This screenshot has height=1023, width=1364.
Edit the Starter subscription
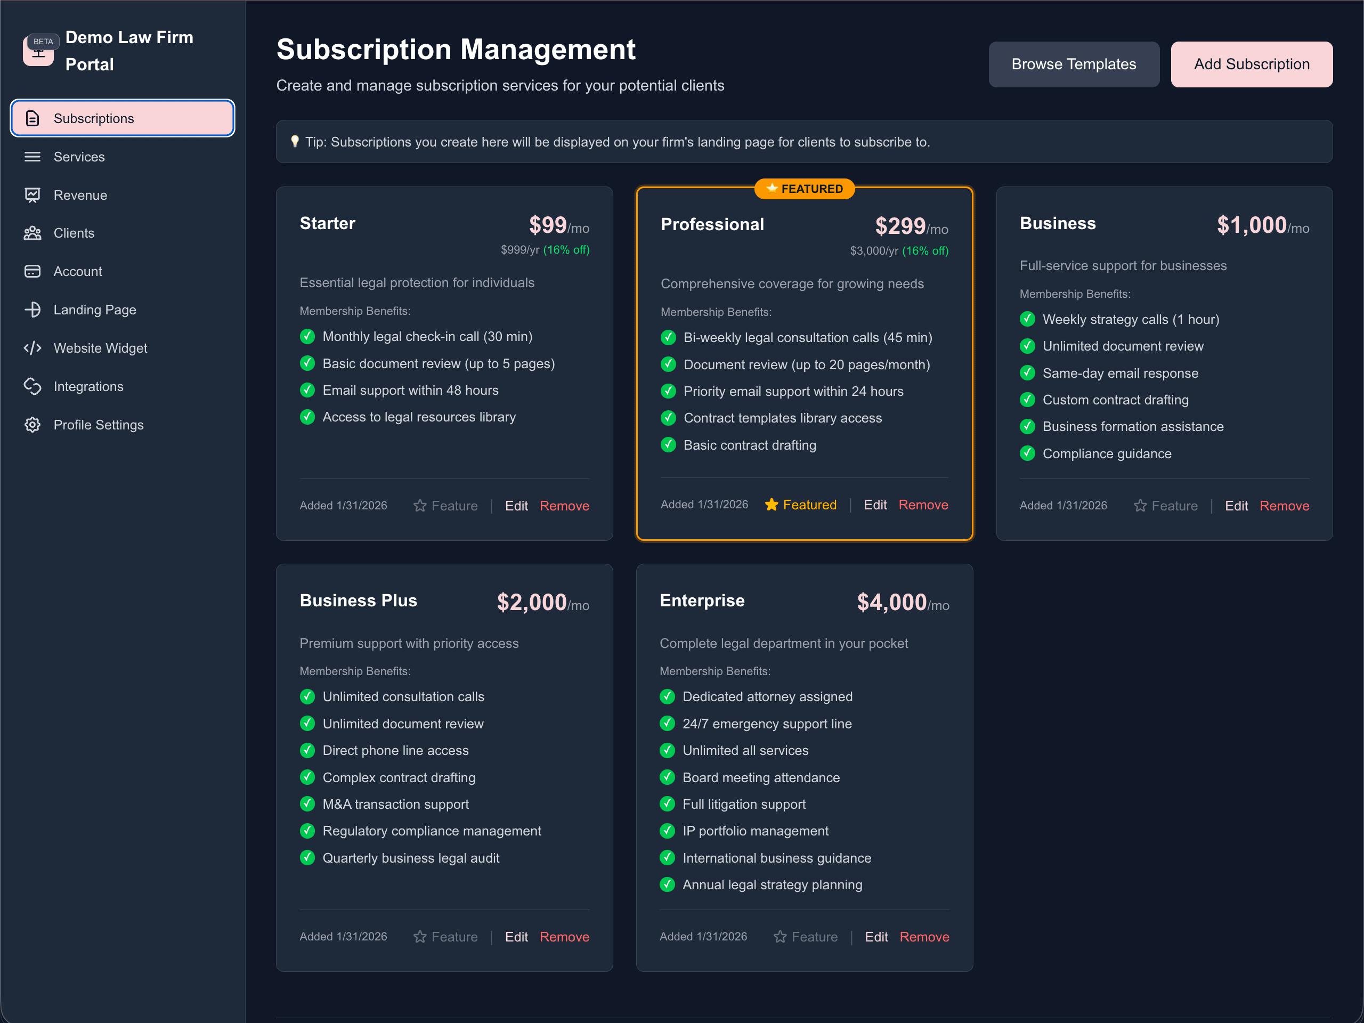[516, 506]
